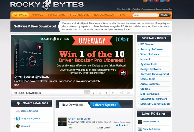Open the Video Software category link
The width and height of the screenshot is (194, 132).
coord(150,54)
